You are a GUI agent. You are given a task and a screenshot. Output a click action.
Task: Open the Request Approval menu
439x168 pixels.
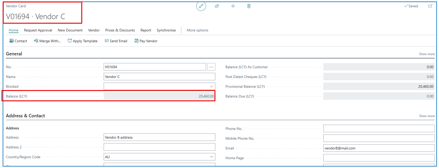(x=38, y=30)
